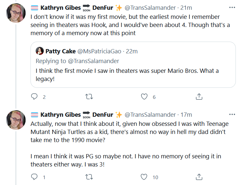242x185 pixels.
Task: Like the tweet with 6 likes
Action: point(144,97)
